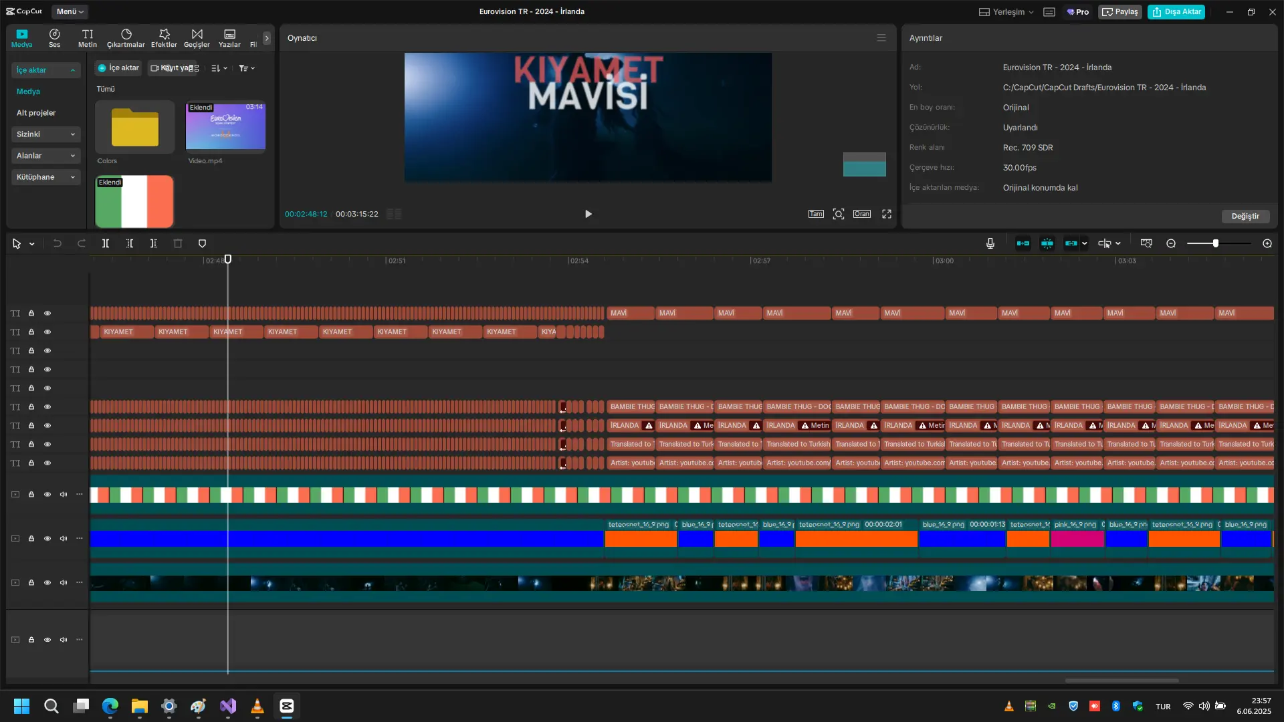This screenshot has width=1284, height=722.
Task: Open the Efektler tool panel
Action: coord(164,38)
